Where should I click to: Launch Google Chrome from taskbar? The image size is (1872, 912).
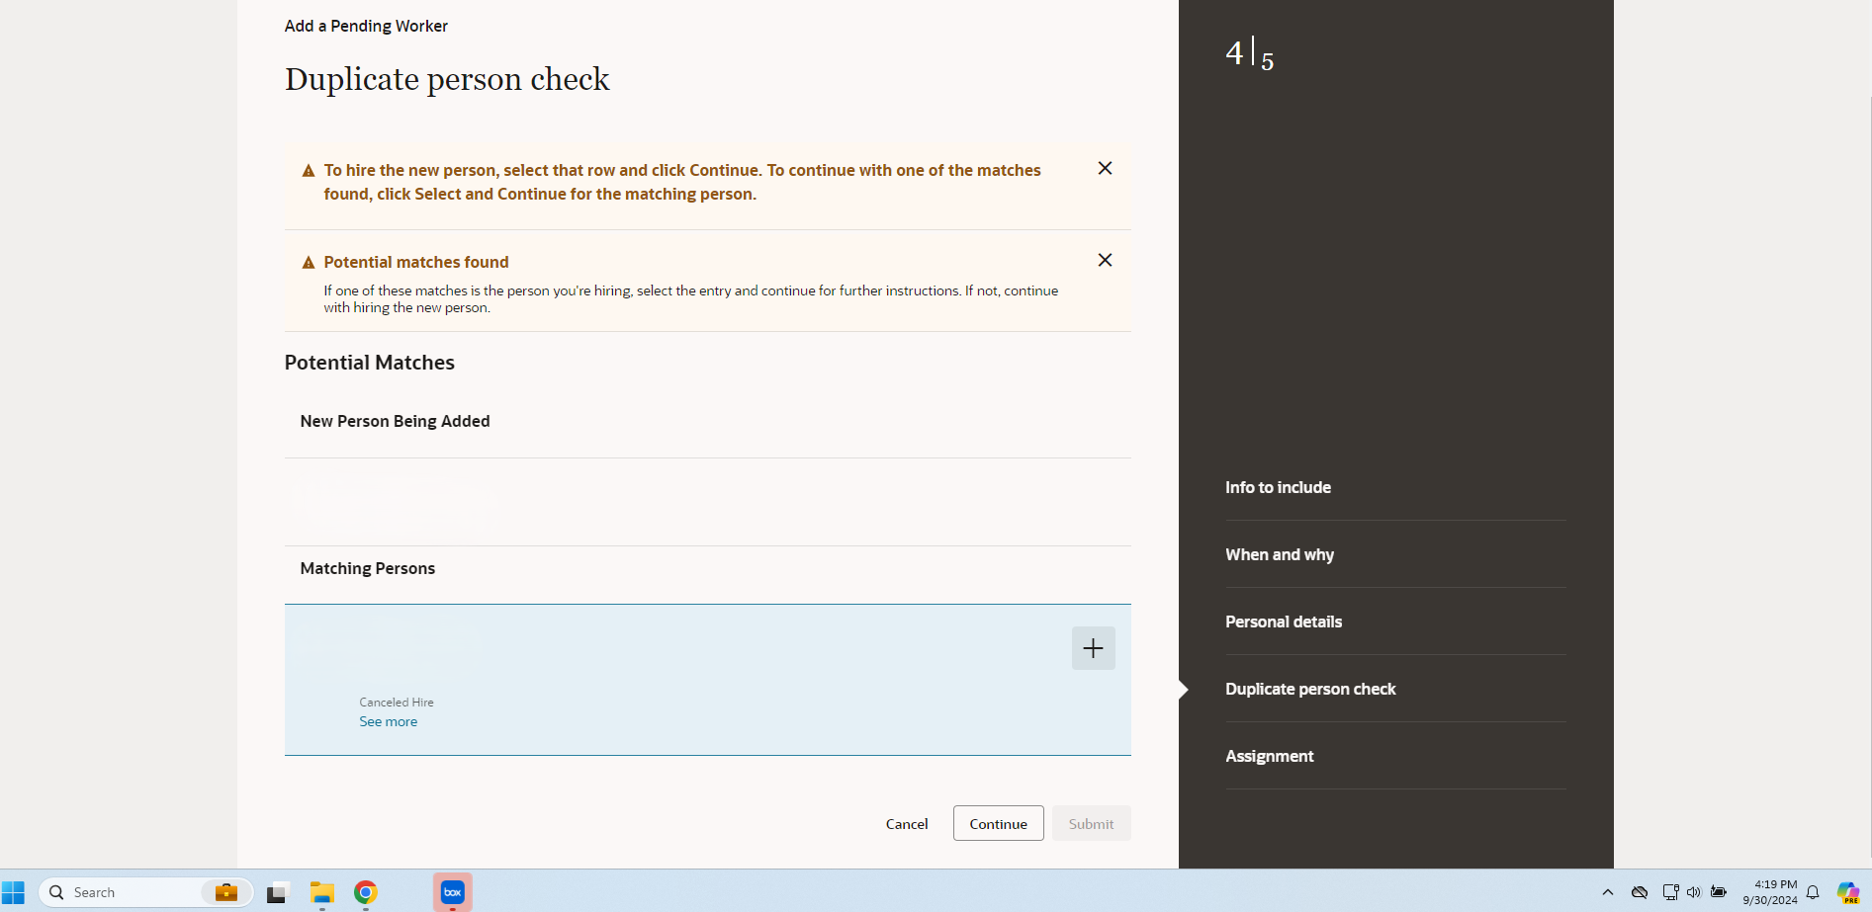366,892
